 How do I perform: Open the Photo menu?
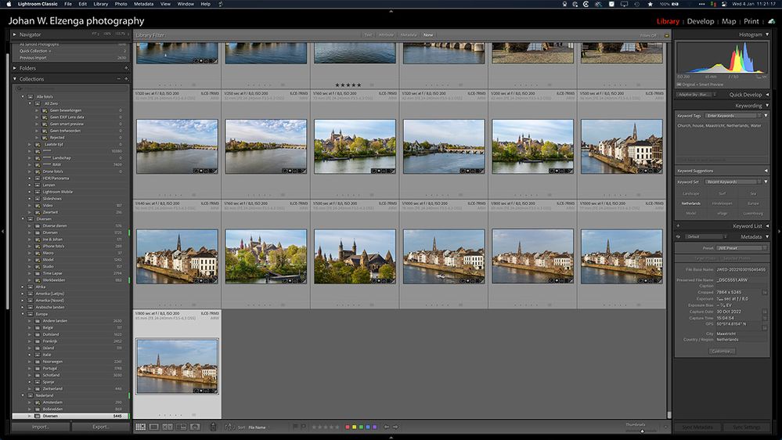coord(121,4)
